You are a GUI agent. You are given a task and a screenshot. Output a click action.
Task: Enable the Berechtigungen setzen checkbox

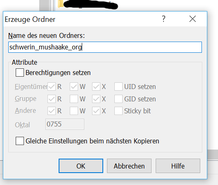pos(20,73)
